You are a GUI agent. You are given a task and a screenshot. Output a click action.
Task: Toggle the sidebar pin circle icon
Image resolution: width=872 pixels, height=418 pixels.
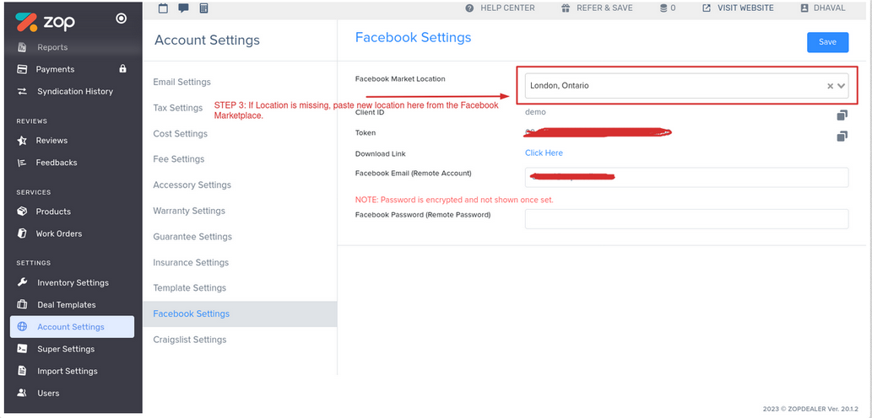coord(121,19)
